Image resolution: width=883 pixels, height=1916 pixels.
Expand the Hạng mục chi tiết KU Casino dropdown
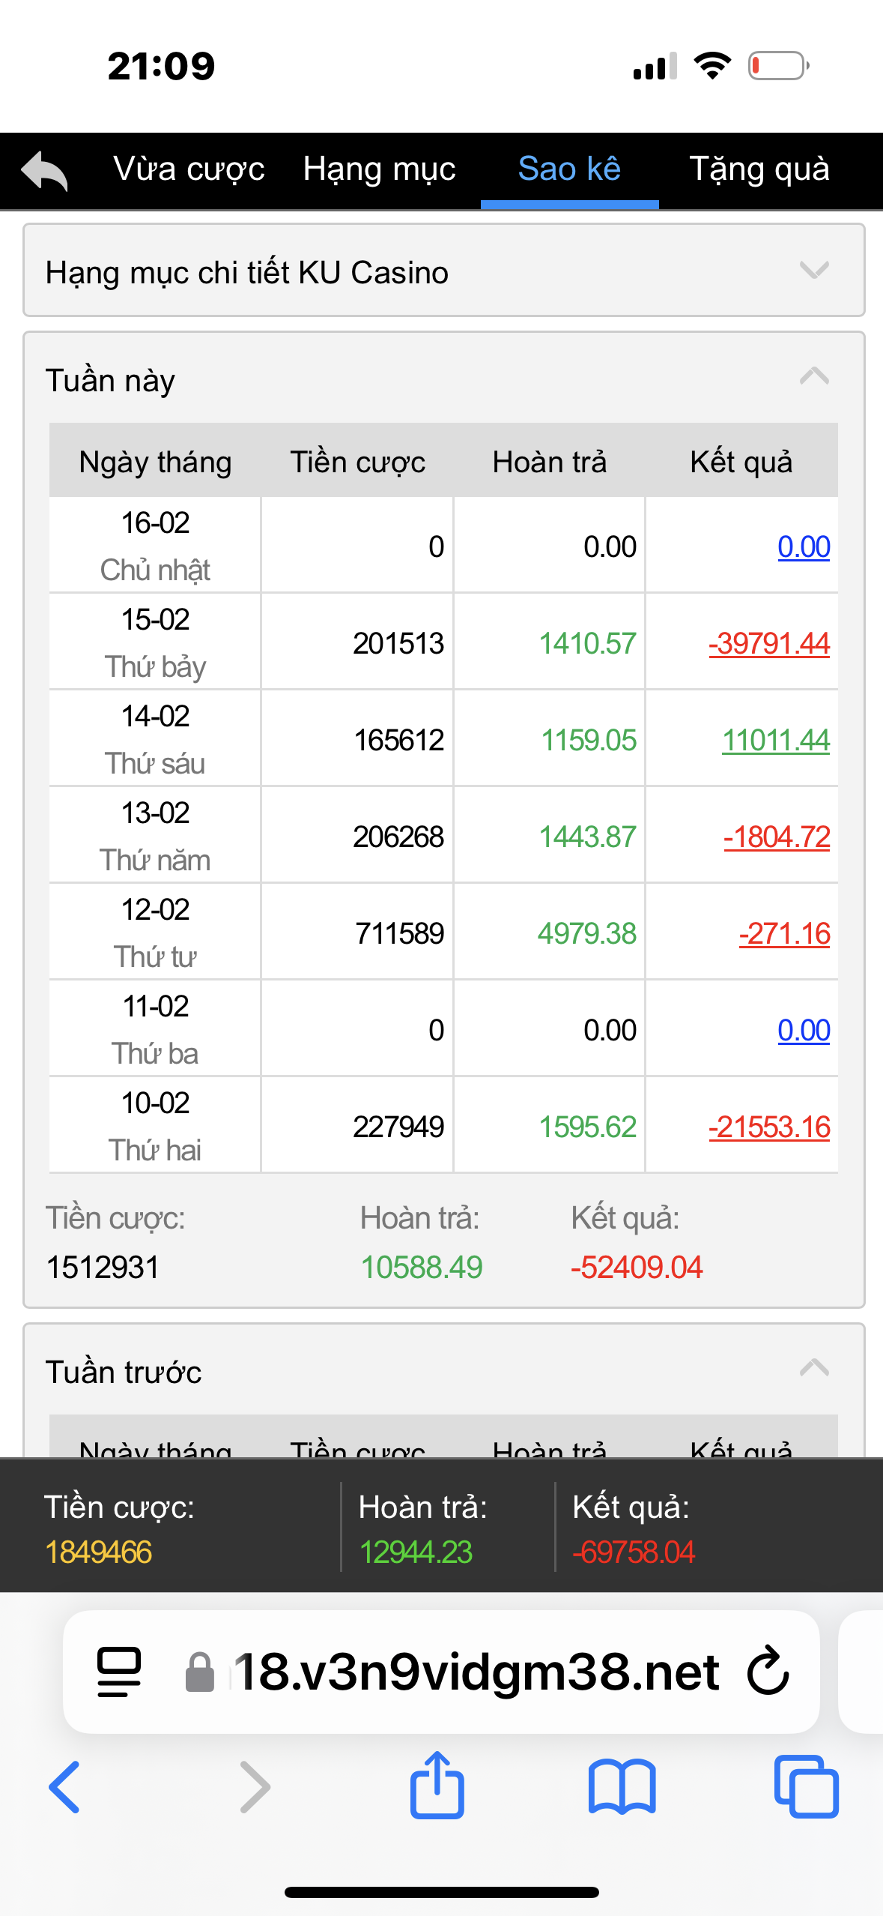(x=814, y=271)
